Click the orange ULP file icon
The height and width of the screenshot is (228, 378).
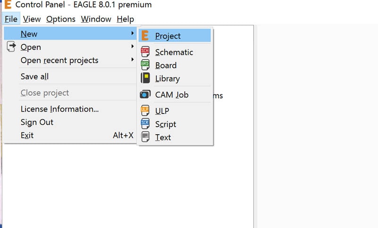(x=145, y=111)
